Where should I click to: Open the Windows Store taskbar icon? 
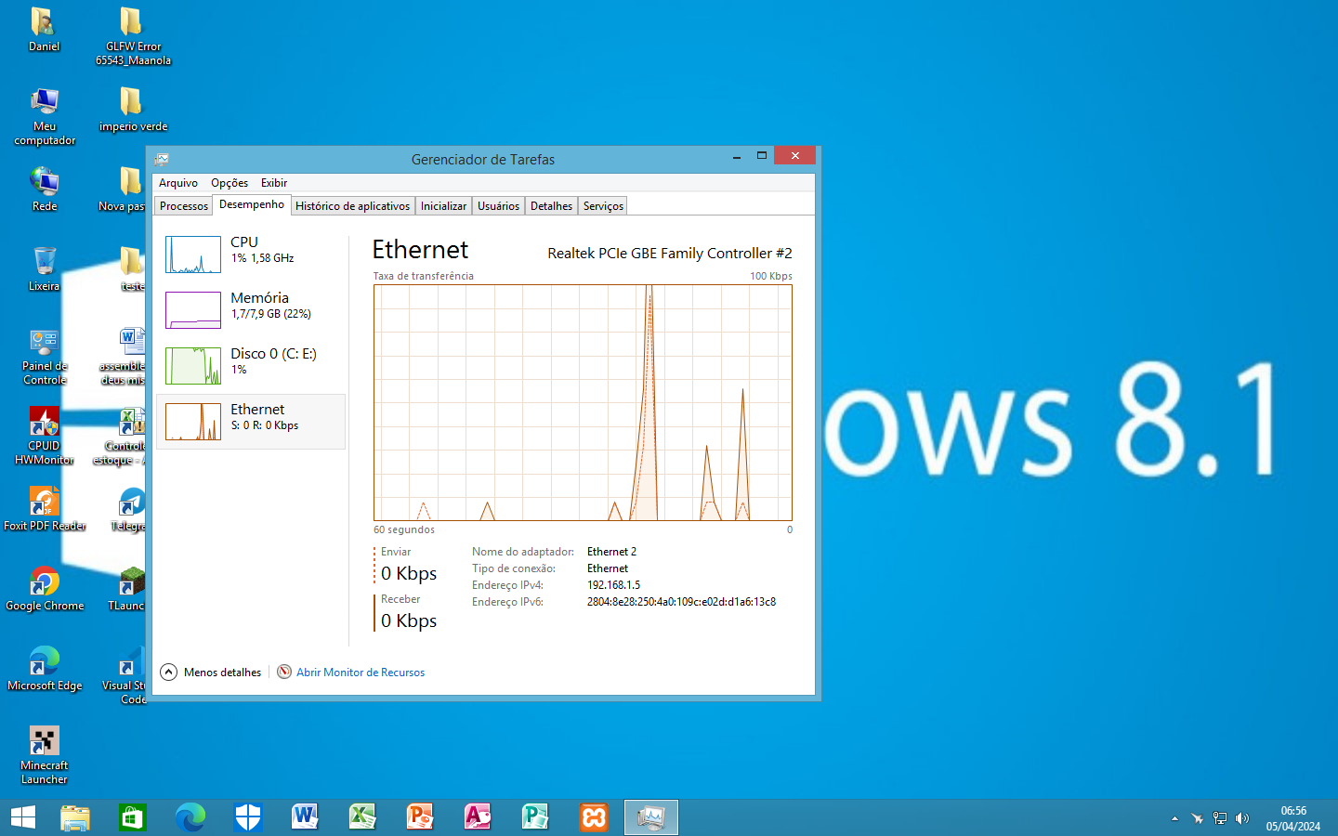click(x=133, y=817)
